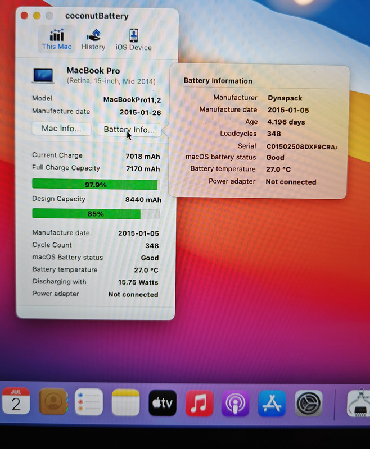370x449 pixels.
Task: Select the This Mac tab
Action: click(x=57, y=39)
